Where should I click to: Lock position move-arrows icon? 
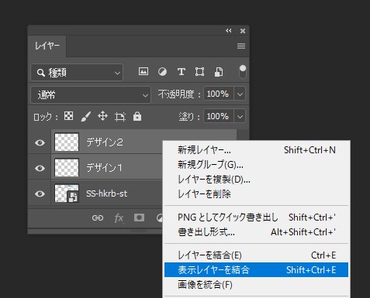(x=103, y=116)
